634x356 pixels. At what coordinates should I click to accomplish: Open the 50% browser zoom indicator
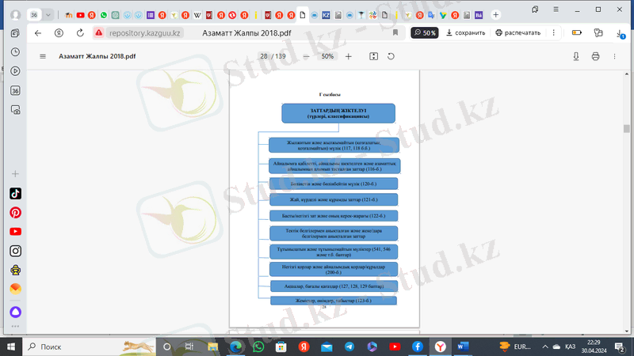(425, 33)
